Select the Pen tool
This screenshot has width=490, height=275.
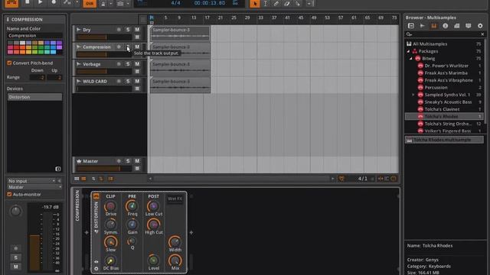click(x=276, y=3)
